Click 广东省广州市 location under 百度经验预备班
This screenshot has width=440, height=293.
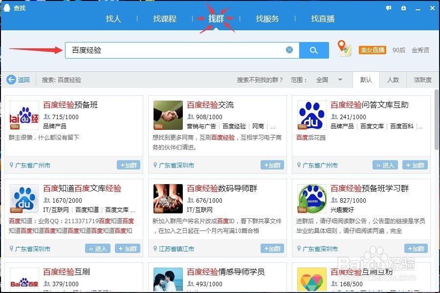33,166
